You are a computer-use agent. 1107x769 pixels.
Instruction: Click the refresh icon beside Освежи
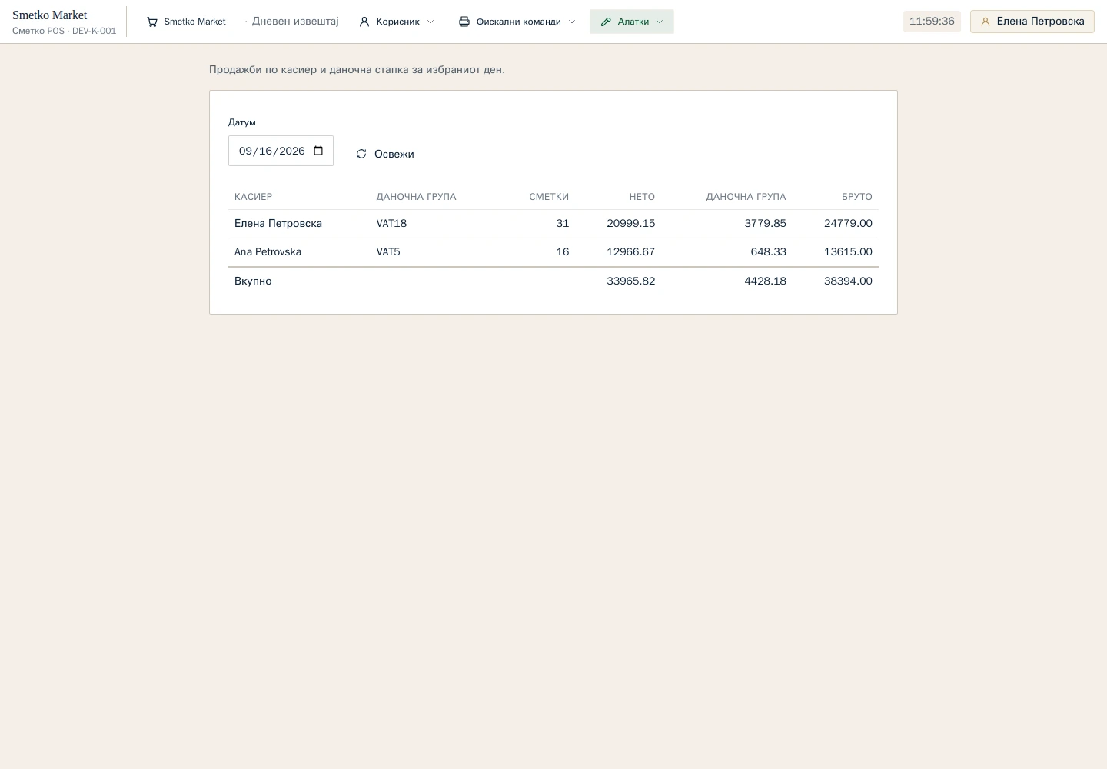pyautogui.click(x=361, y=154)
